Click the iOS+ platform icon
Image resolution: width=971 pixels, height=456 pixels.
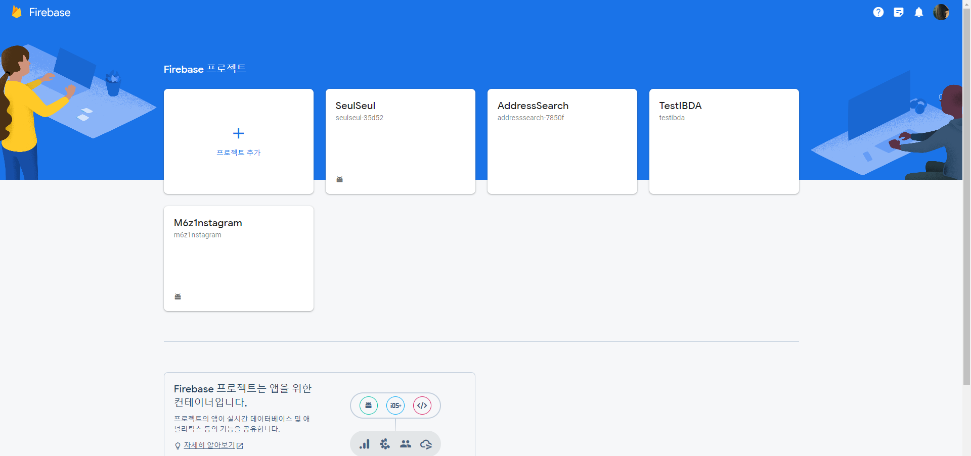(395, 406)
